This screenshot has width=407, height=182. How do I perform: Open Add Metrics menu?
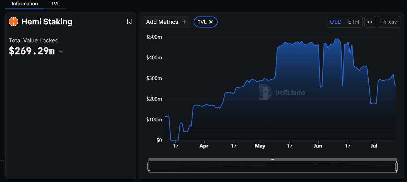coord(166,22)
